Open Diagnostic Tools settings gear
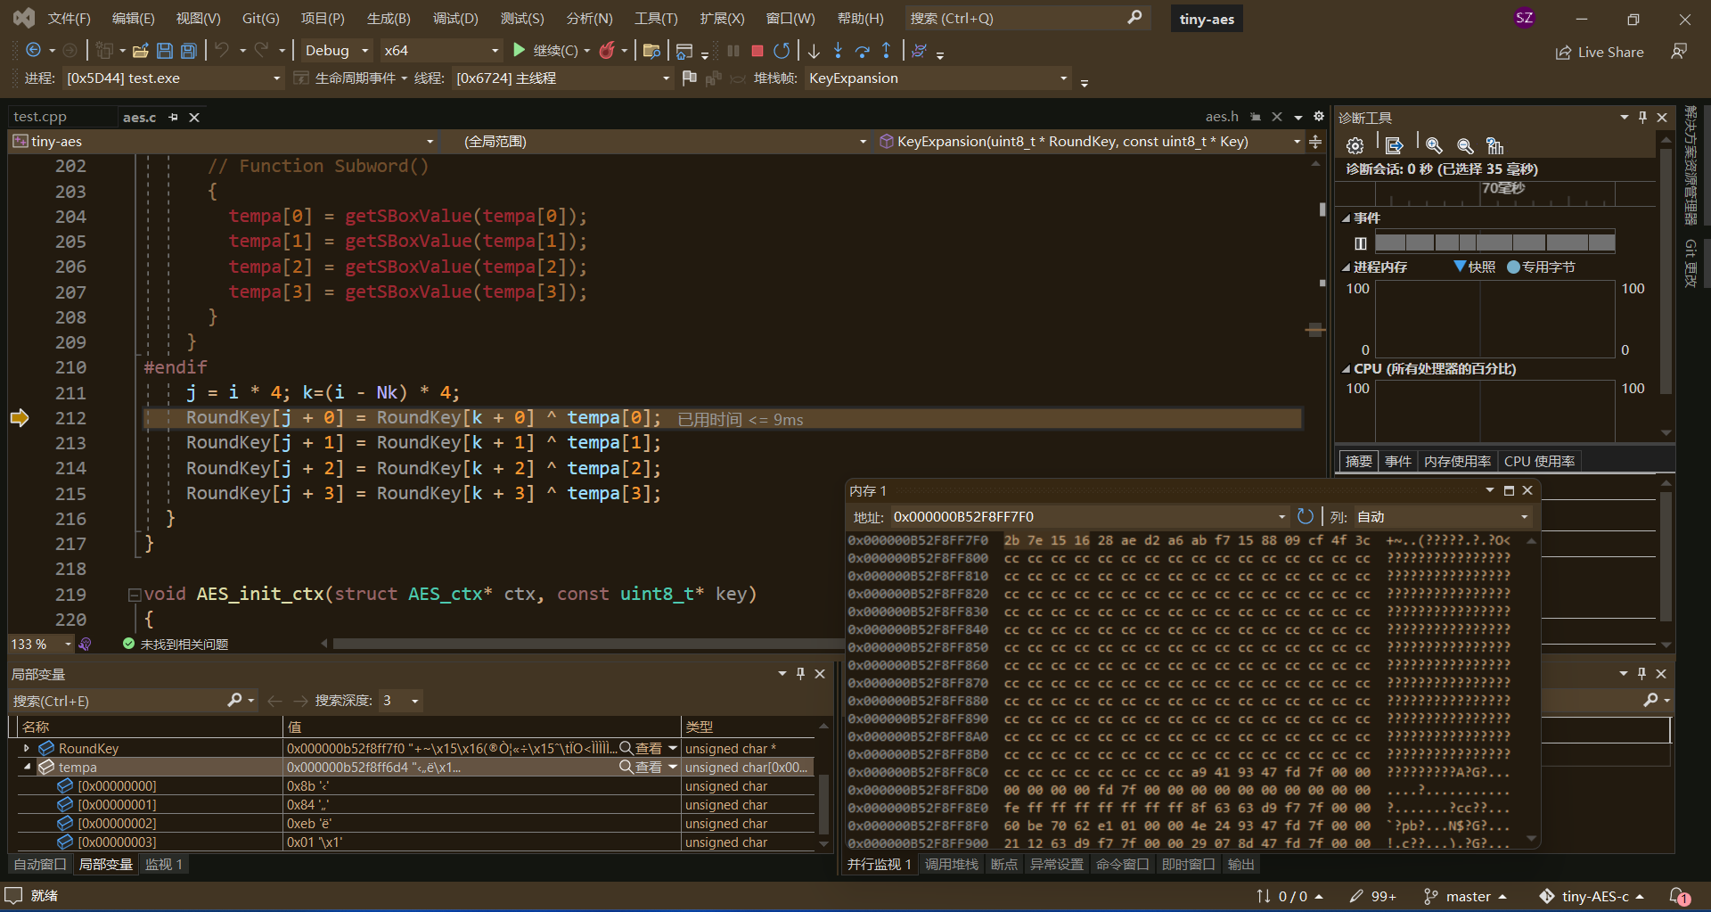Screen dimensions: 1711x912 click(x=1355, y=145)
